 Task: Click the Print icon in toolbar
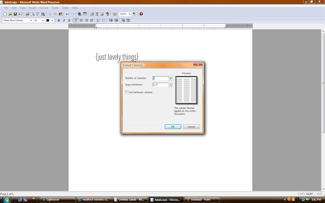[x=27, y=14]
